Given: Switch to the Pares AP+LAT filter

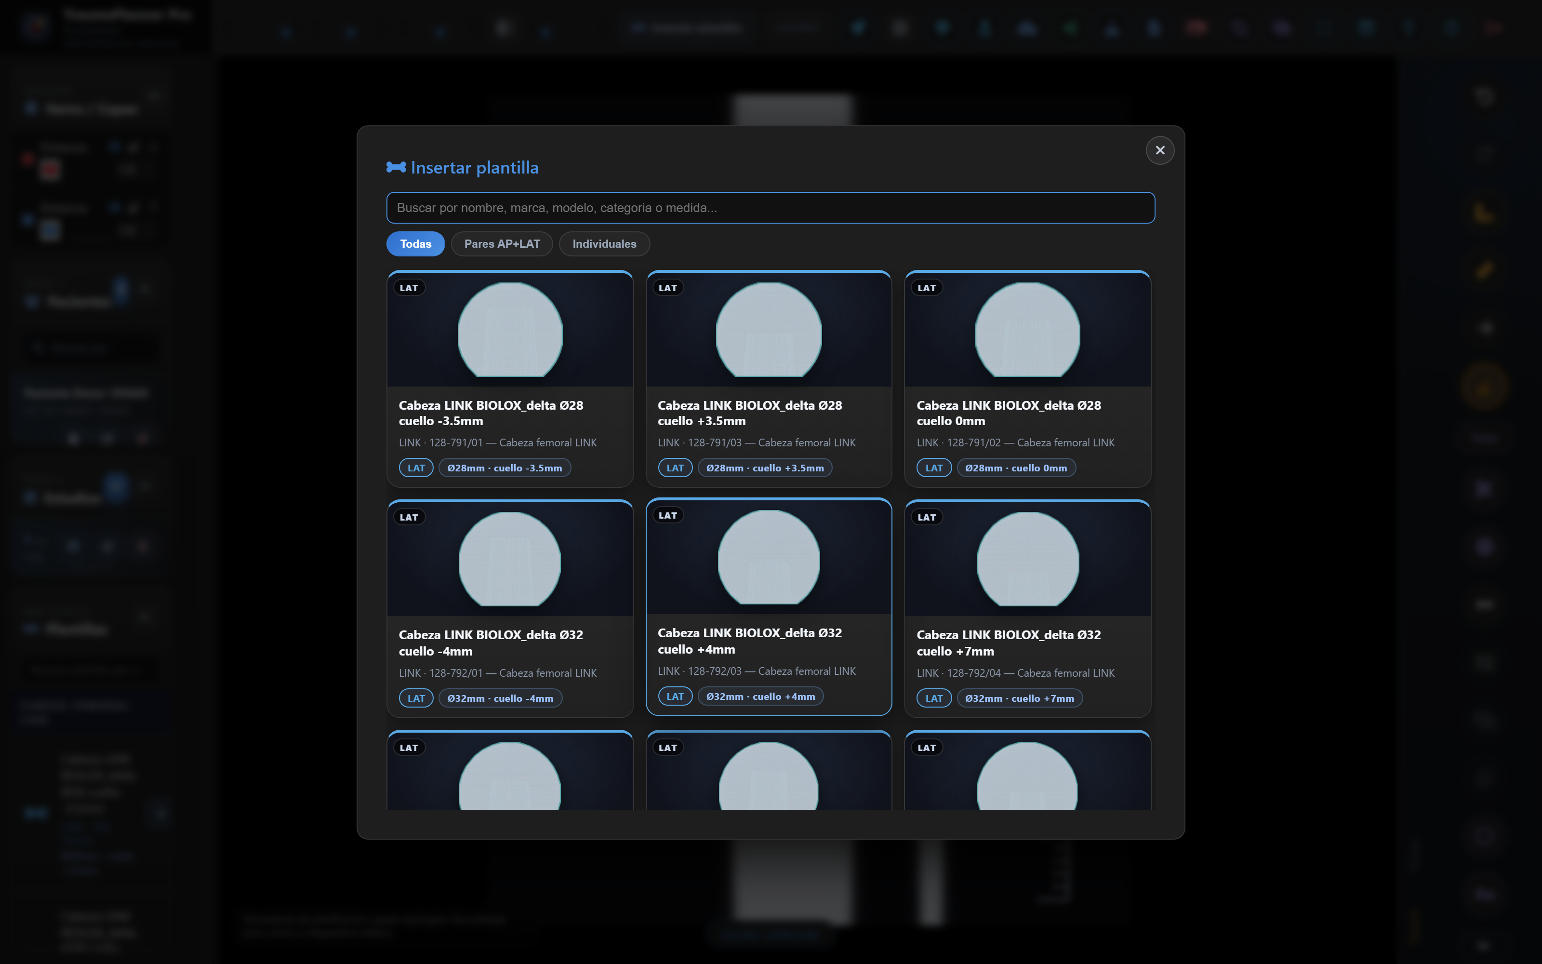Looking at the screenshot, I should (x=502, y=243).
